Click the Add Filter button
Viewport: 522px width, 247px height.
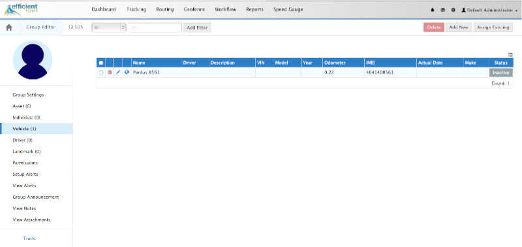coord(197,27)
